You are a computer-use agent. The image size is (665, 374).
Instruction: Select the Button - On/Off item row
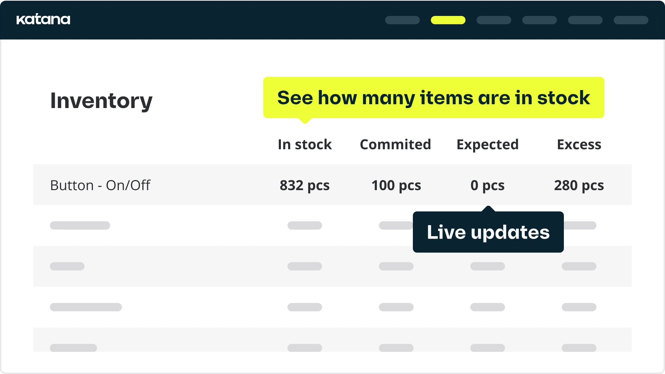click(x=332, y=185)
